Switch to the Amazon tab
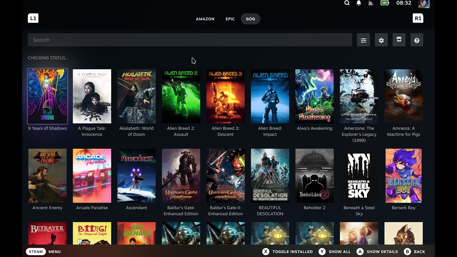This screenshot has width=457, height=257. pos(205,19)
